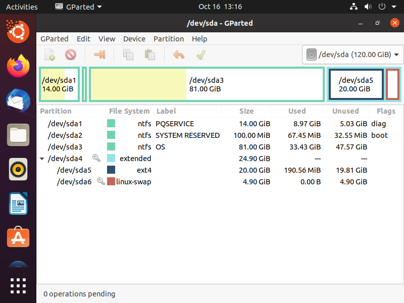Click the green ntfs swatch for /dev/sda1
Image resolution: width=404 pixels, height=303 pixels.
click(x=111, y=123)
